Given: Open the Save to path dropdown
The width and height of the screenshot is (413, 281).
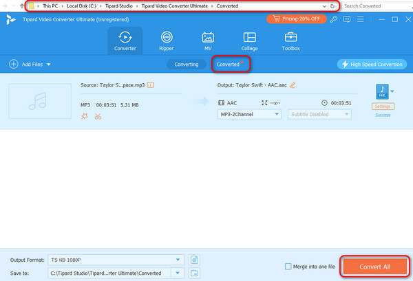Looking at the screenshot, I should (x=178, y=273).
